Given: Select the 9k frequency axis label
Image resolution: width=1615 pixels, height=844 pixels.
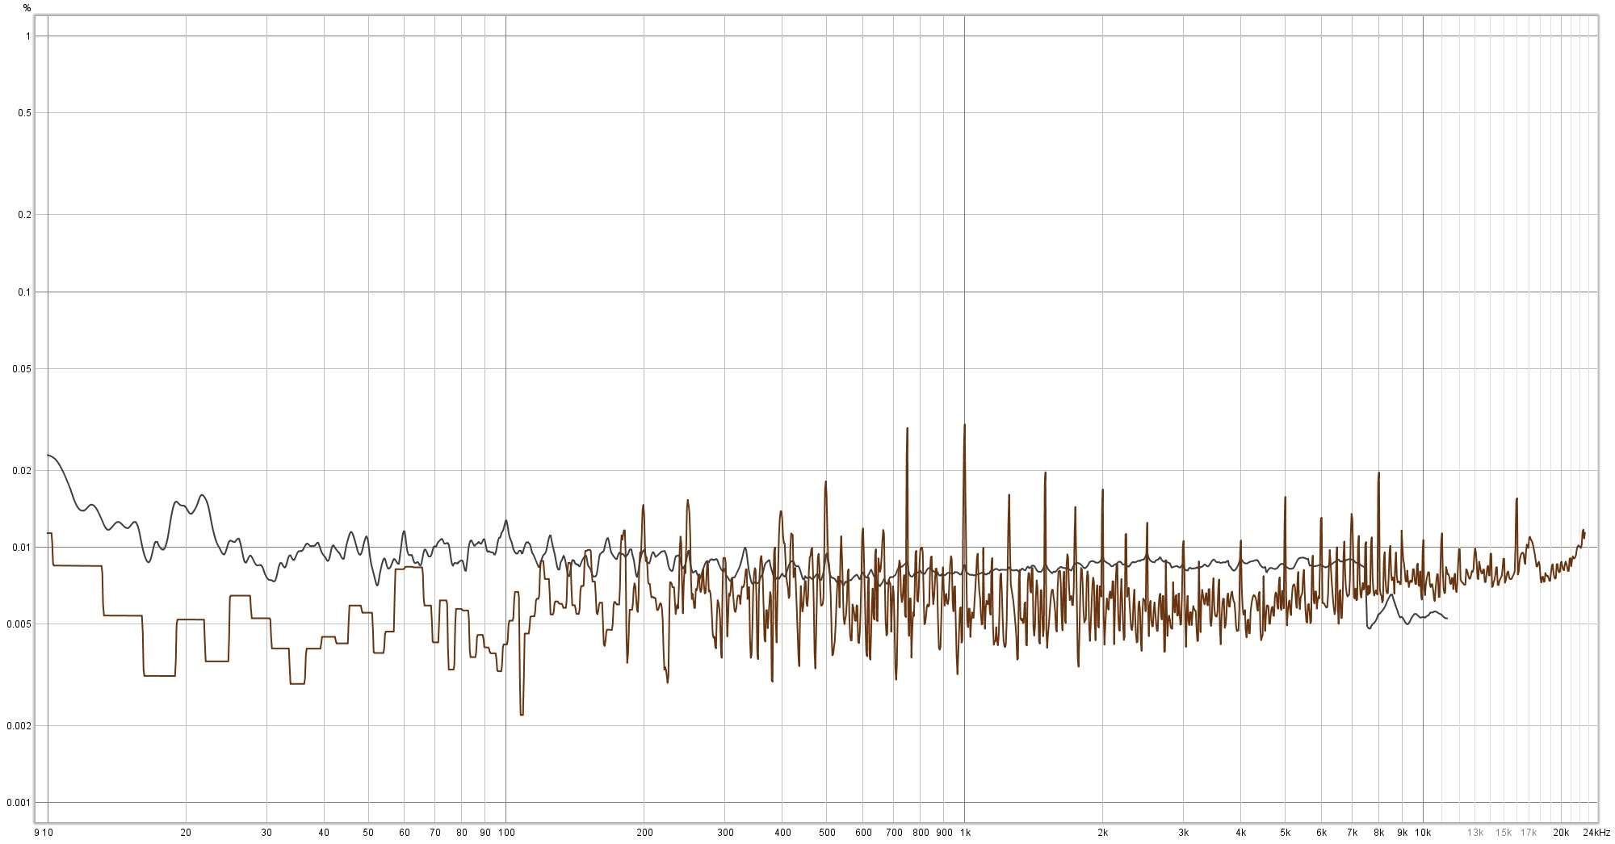Looking at the screenshot, I should click(1403, 833).
